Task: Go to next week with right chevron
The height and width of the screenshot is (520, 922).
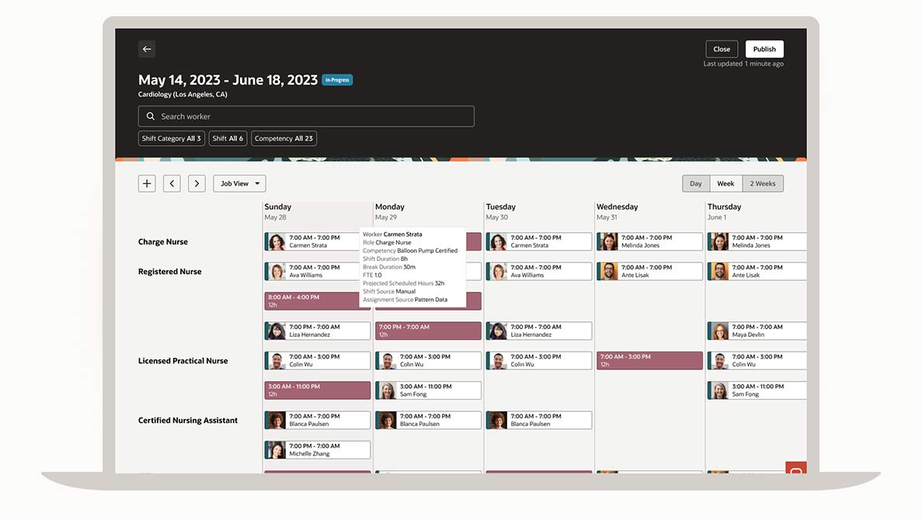Action: (197, 183)
